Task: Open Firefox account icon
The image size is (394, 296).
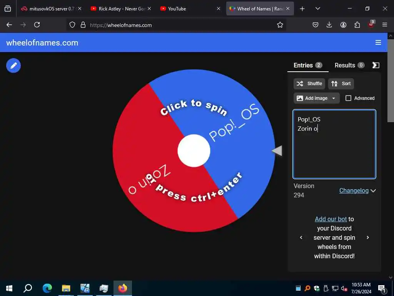Action: pos(343,25)
